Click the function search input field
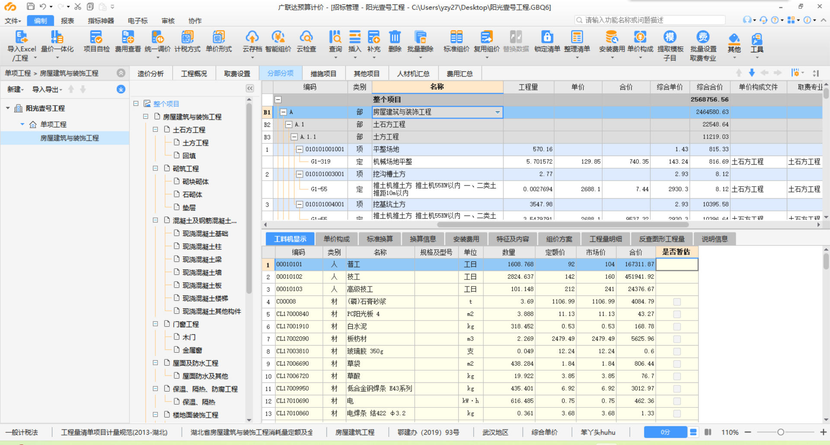Screen dimensions: 830x445 tap(650, 20)
